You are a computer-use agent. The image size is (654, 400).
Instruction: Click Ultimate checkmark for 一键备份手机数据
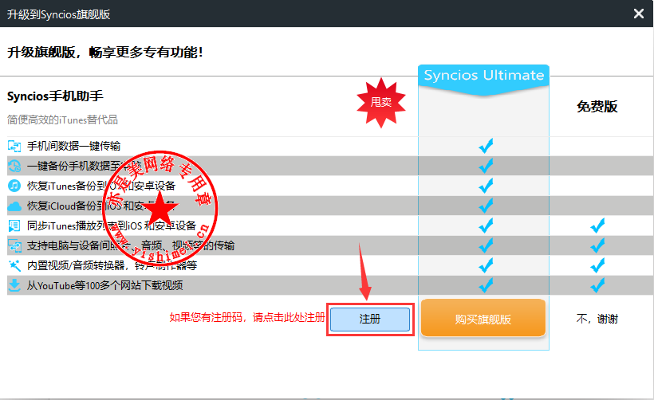pos(486,166)
